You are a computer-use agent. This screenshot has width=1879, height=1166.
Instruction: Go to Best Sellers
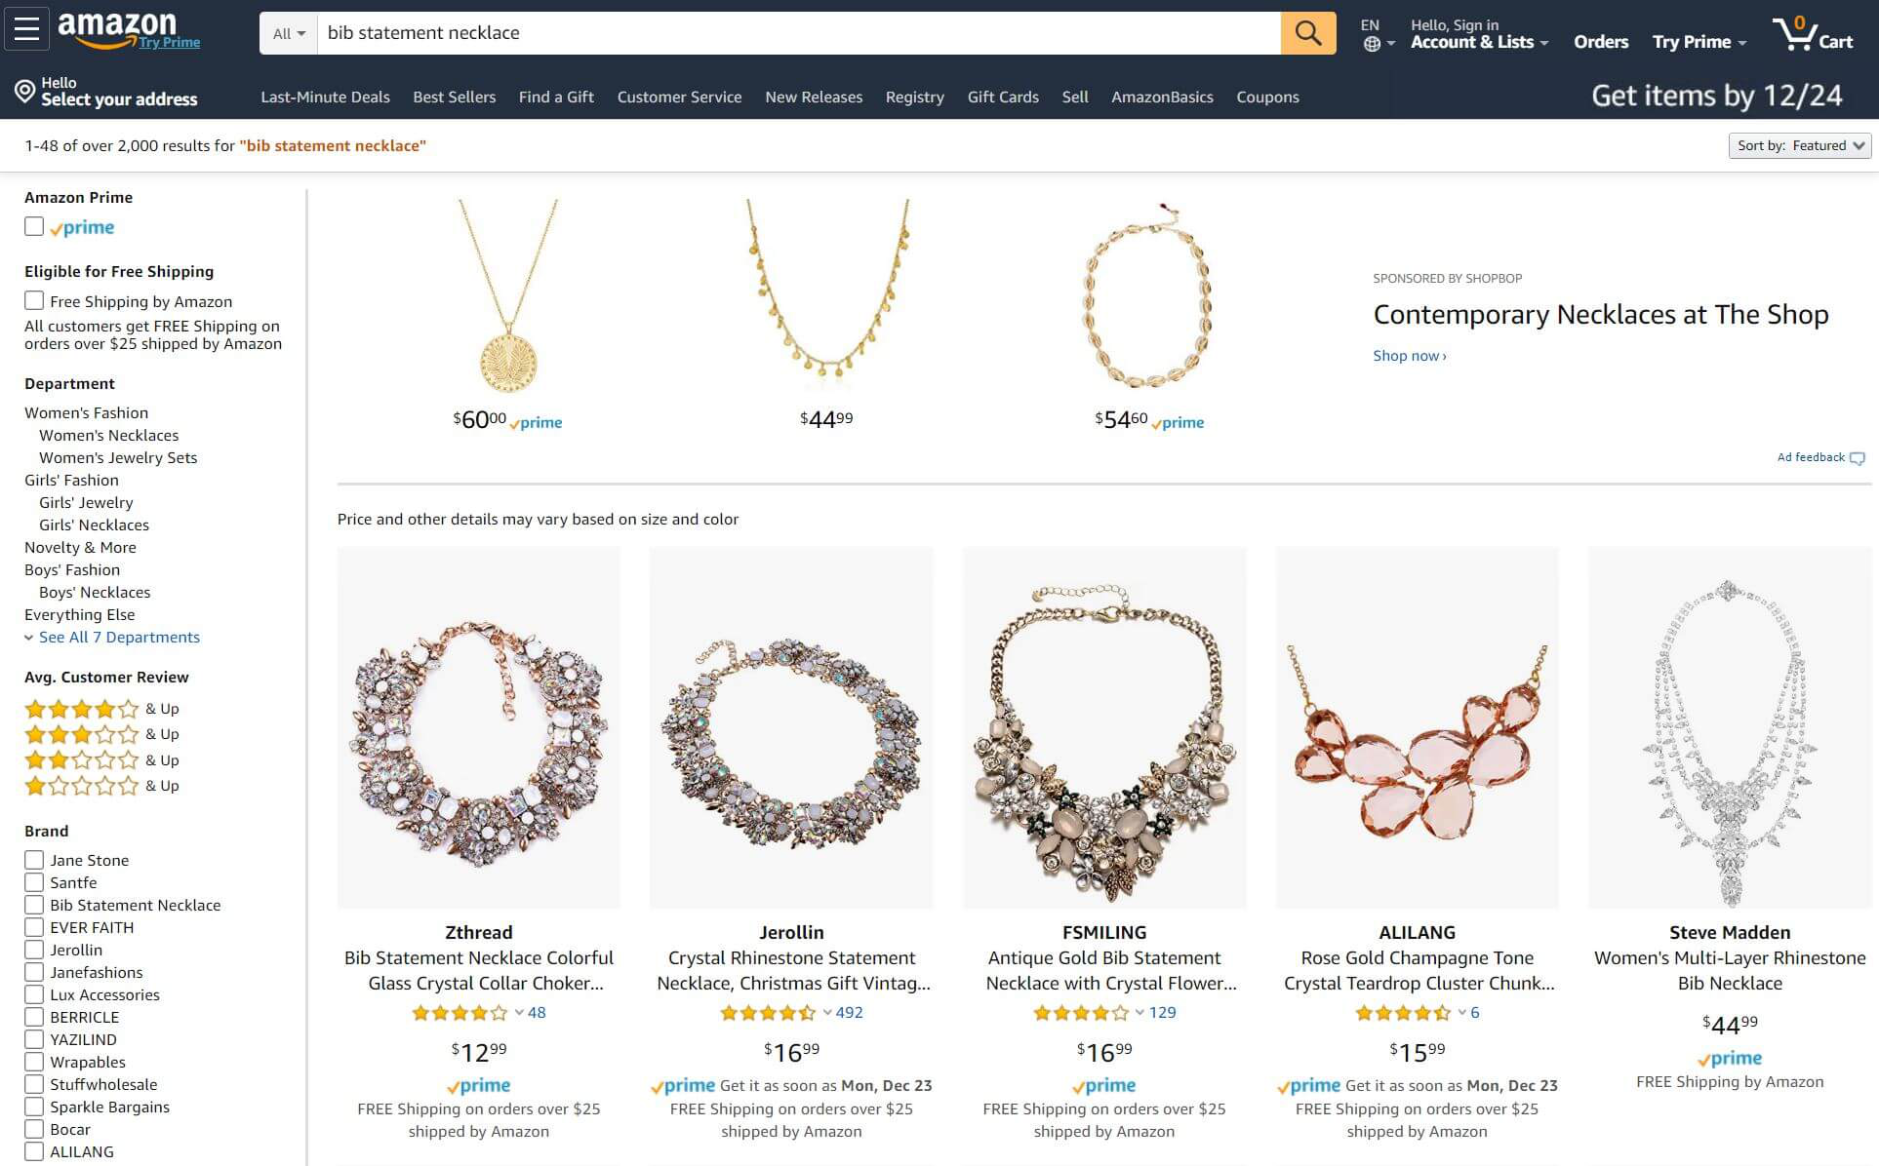point(454,97)
